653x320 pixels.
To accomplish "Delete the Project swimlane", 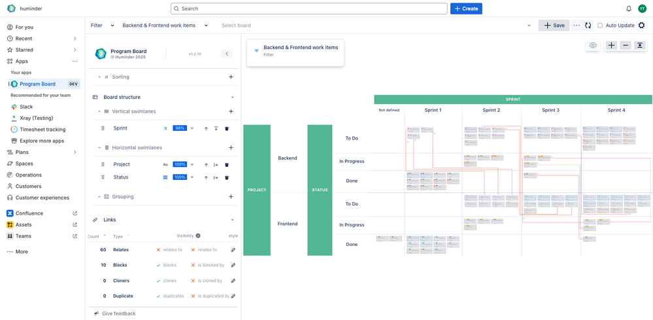I will (x=227, y=165).
